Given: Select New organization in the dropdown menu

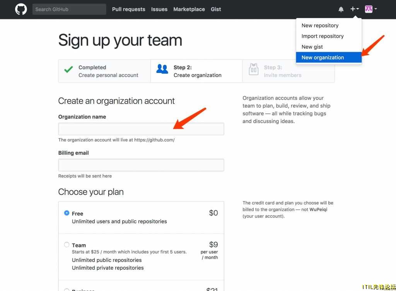Looking at the screenshot, I should coord(329,58).
